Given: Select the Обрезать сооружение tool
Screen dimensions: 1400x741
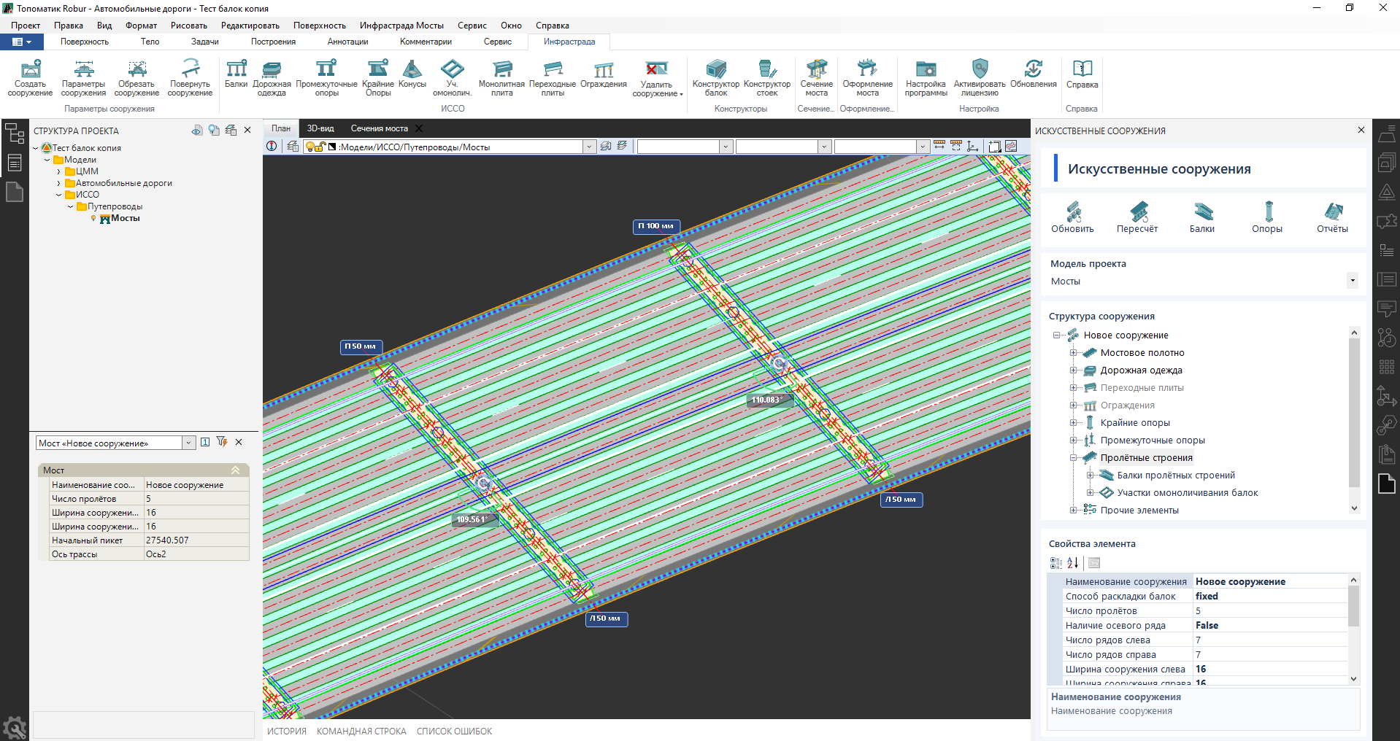Looking at the screenshot, I should (136, 78).
